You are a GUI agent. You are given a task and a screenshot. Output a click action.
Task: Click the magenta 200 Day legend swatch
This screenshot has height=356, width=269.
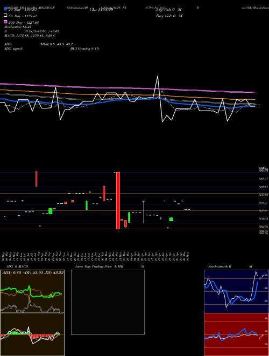click(5, 22)
